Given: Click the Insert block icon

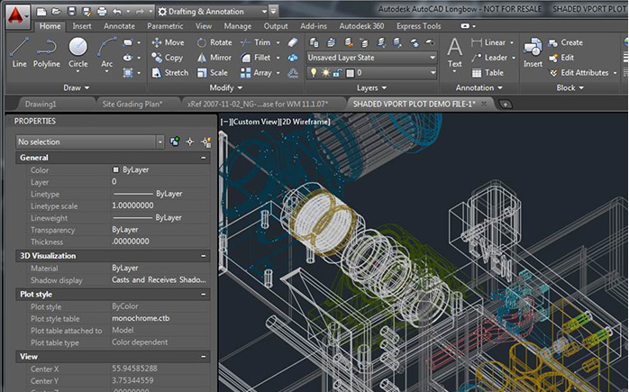Looking at the screenshot, I should 533,51.
